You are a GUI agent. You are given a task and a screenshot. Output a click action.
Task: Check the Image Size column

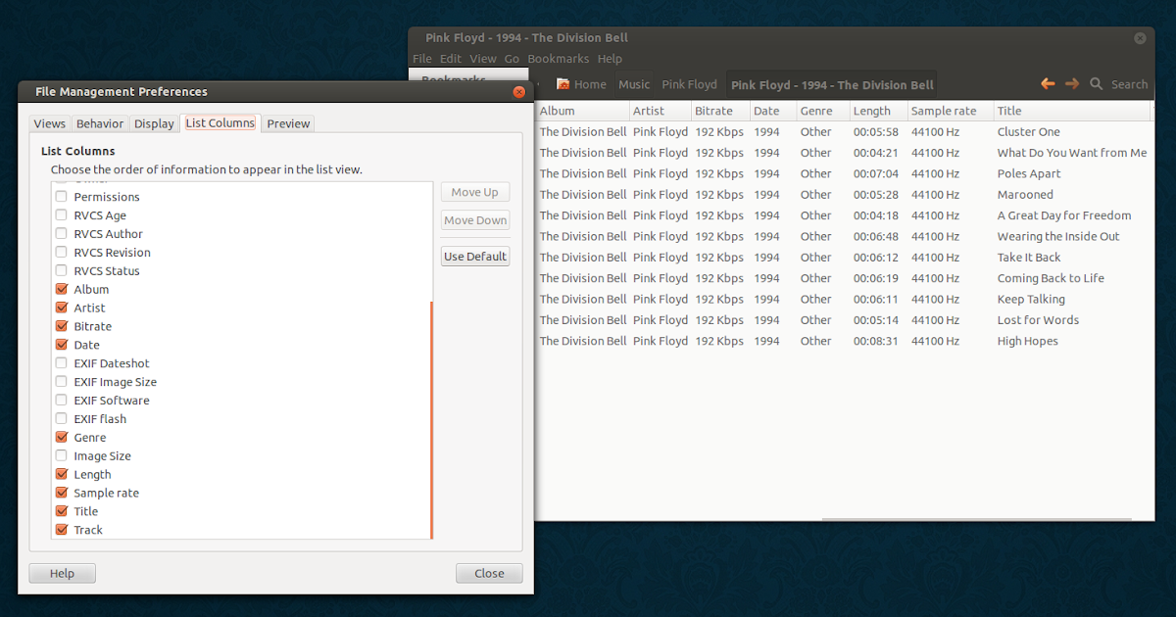click(63, 455)
